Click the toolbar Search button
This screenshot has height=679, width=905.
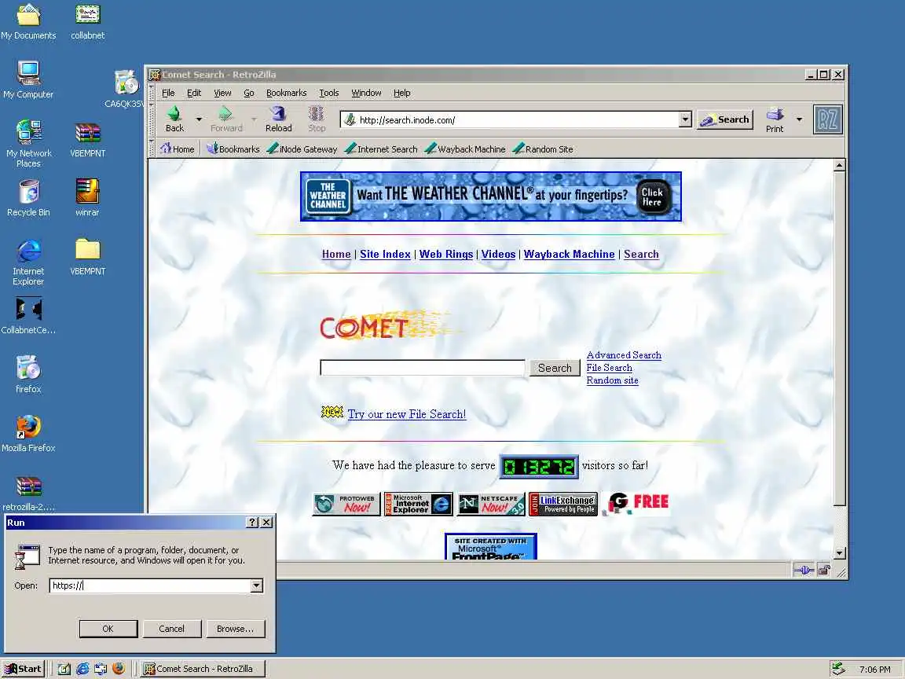[725, 119]
